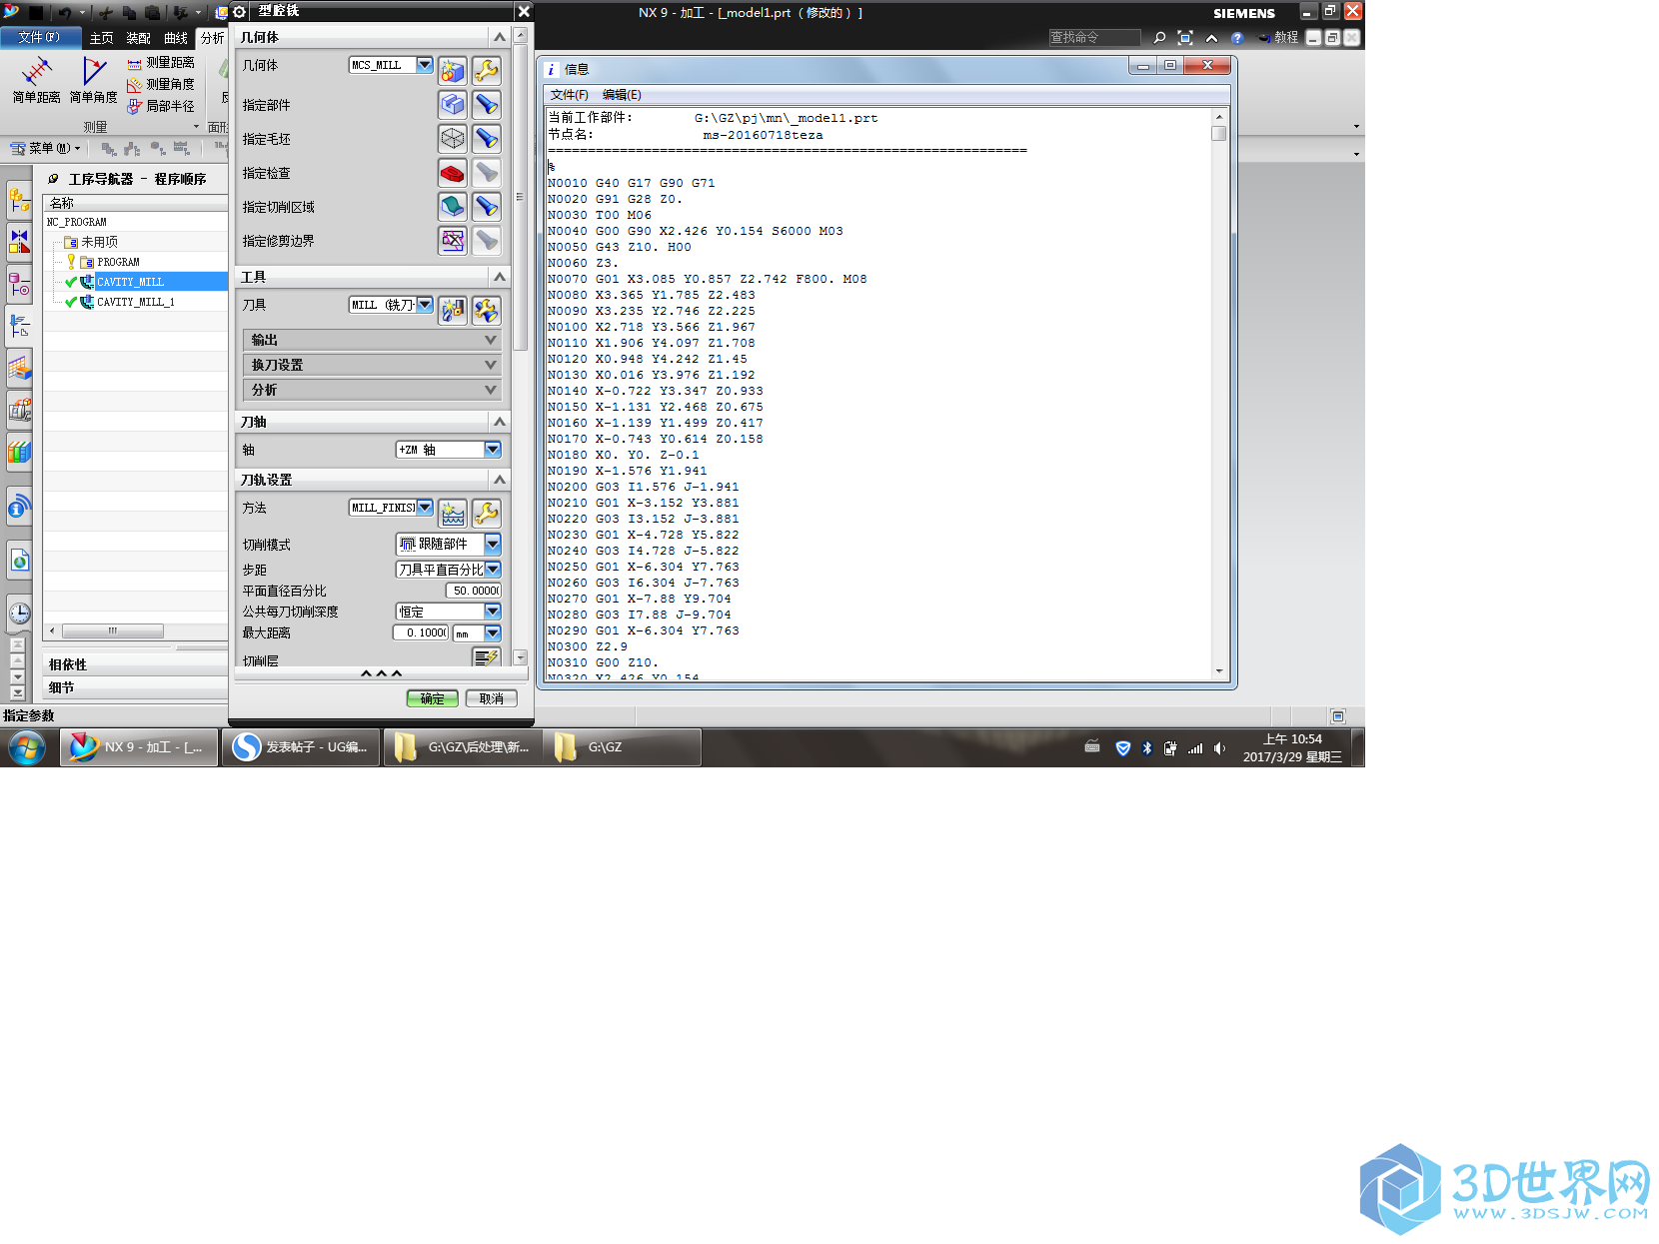Select the 未用项 folder in navigator
Viewport: 1659px width, 1244px height.
click(99, 242)
